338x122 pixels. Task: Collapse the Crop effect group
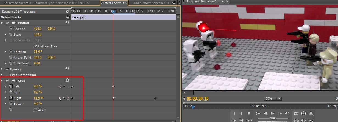pyautogui.click(x=2, y=81)
